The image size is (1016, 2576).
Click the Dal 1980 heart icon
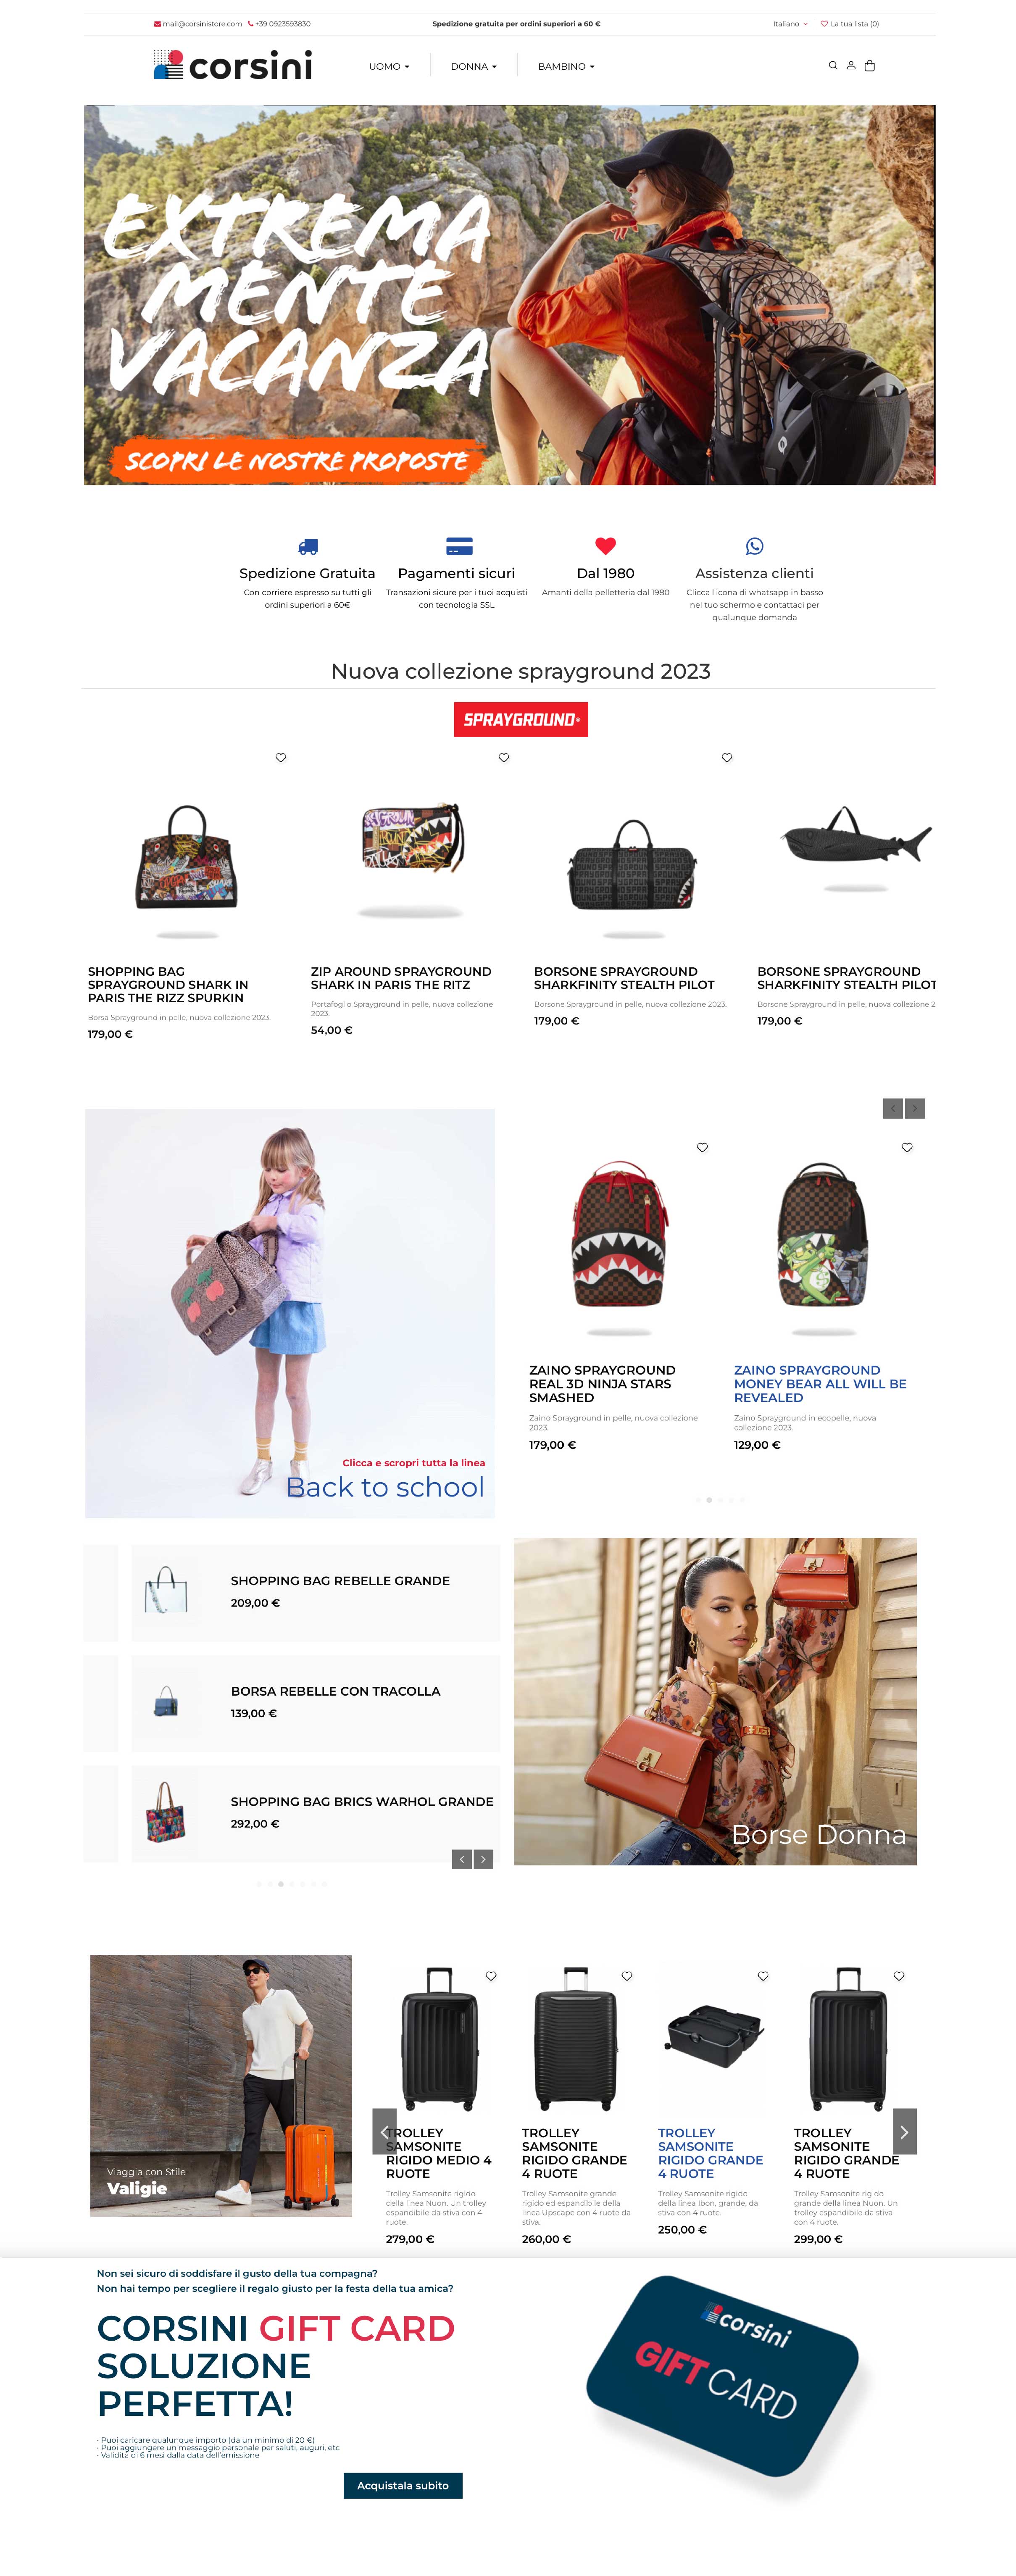coord(605,546)
